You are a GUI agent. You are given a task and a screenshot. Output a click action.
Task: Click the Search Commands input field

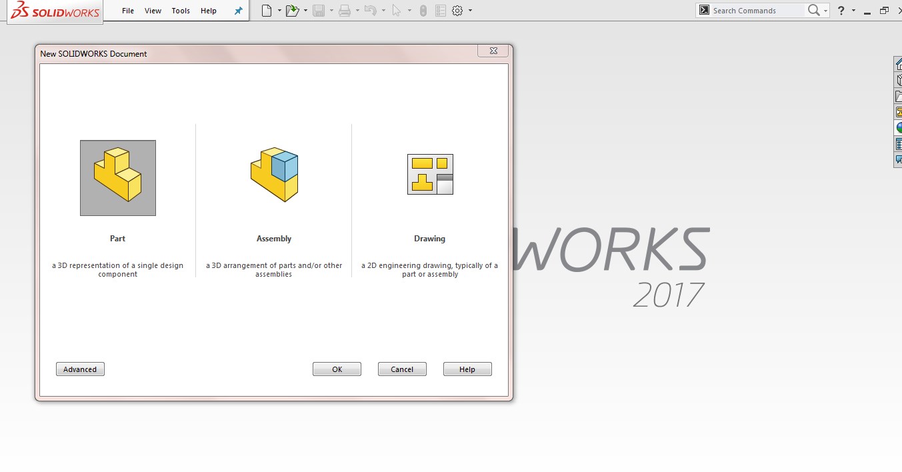[757, 11]
